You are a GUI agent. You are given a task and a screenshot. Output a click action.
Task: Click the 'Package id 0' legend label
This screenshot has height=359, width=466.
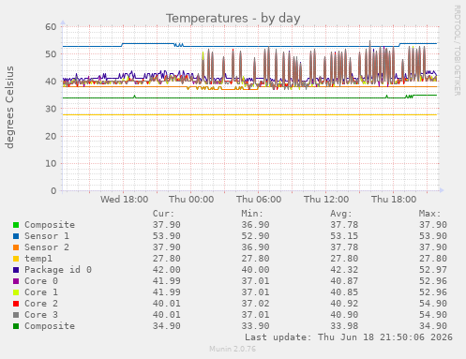58,270
